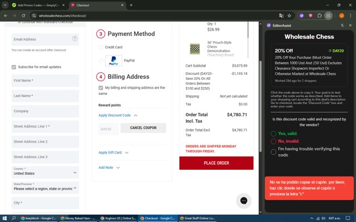Open Voghion US taskbar window

click(118, 218)
